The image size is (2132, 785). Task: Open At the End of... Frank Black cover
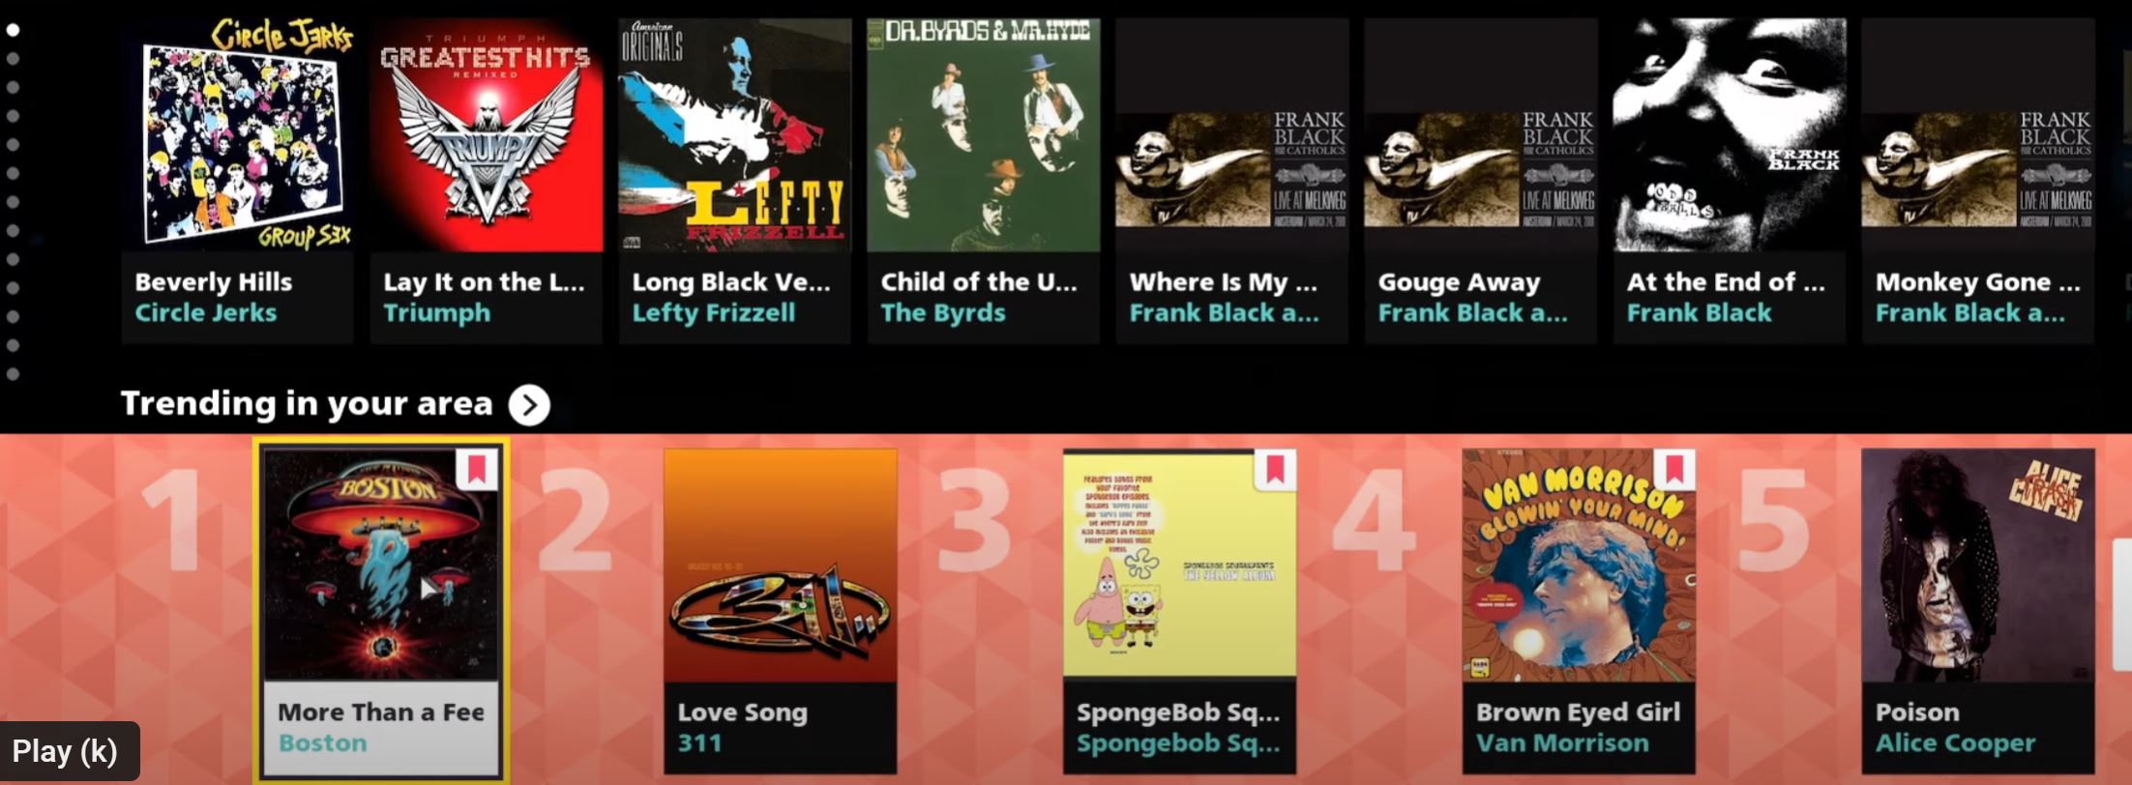click(1730, 135)
